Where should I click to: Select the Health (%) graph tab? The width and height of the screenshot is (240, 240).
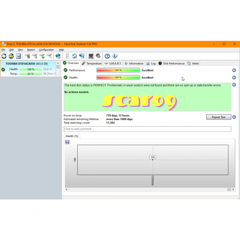pos(72,136)
